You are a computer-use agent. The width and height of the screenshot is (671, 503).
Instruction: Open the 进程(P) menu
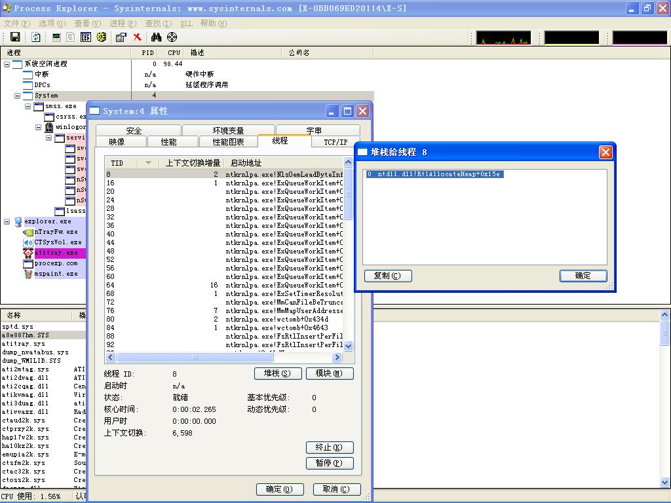click(x=123, y=24)
